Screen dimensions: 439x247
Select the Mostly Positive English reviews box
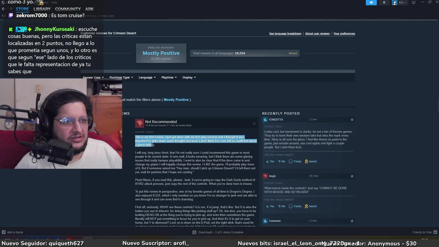161,53
